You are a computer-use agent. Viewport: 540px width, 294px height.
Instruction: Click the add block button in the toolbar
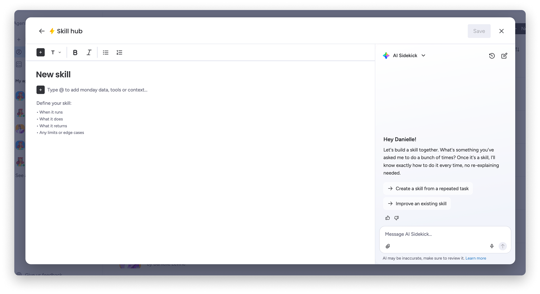point(41,52)
